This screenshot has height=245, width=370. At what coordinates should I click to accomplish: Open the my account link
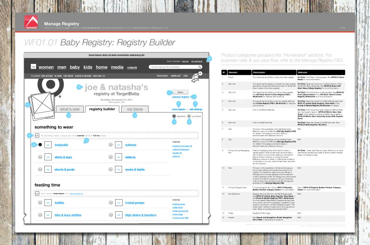[197, 62]
